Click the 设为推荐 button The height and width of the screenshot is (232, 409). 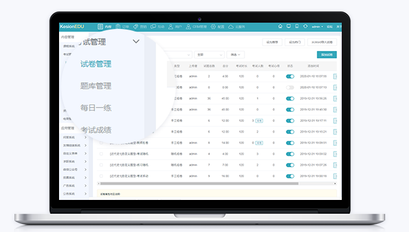[272, 42]
